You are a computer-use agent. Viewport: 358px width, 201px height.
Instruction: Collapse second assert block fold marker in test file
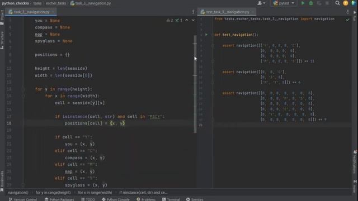click(213, 72)
